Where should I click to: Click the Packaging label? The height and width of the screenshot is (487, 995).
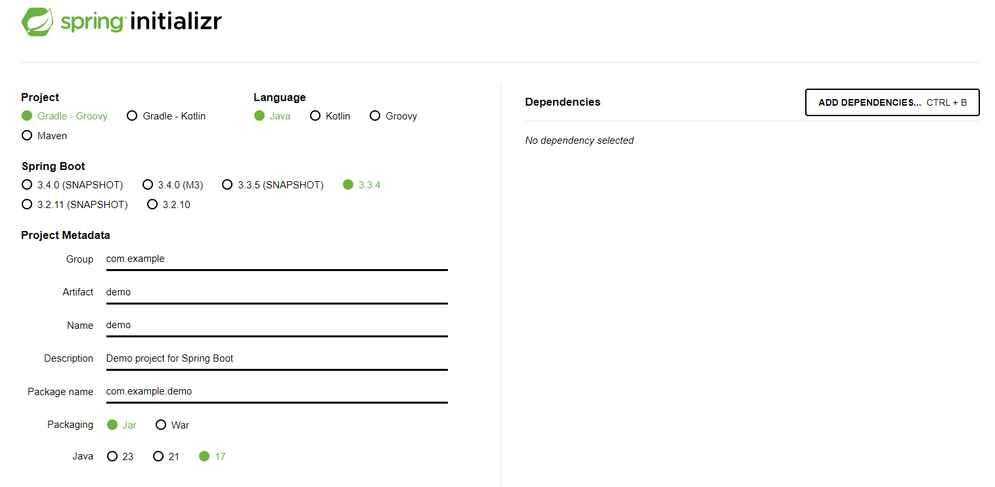click(x=70, y=425)
